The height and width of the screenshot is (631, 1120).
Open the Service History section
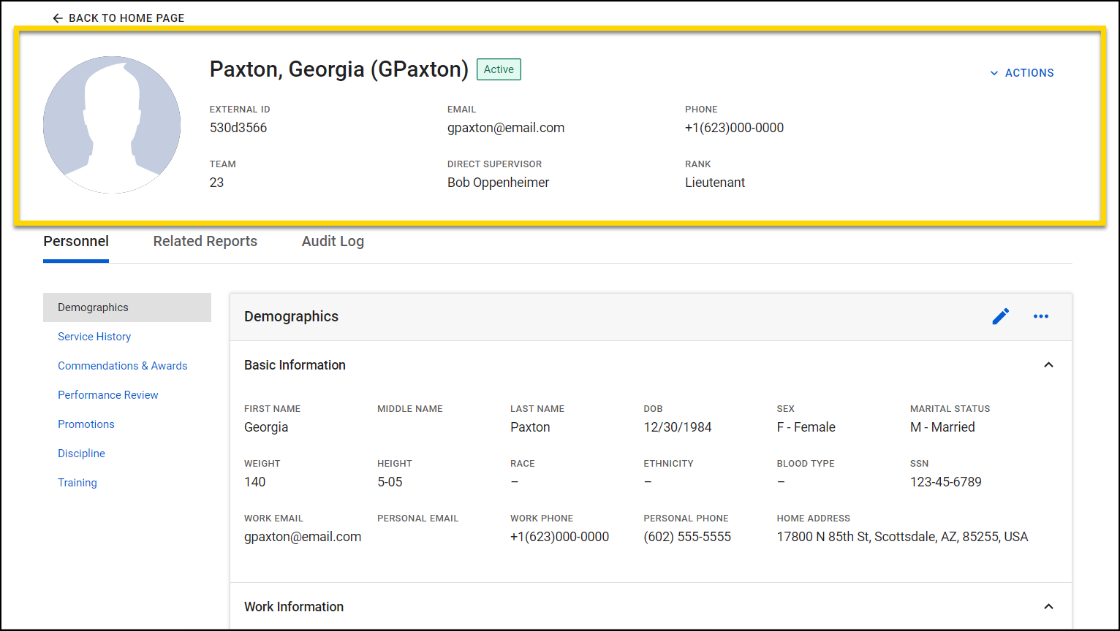point(94,336)
